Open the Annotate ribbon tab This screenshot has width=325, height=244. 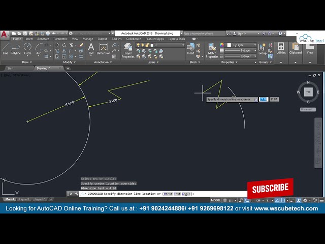coord(43,39)
